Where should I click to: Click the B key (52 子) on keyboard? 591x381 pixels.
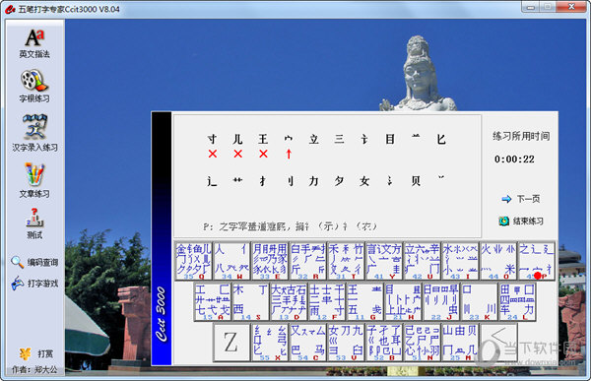(x=384, y=343)
